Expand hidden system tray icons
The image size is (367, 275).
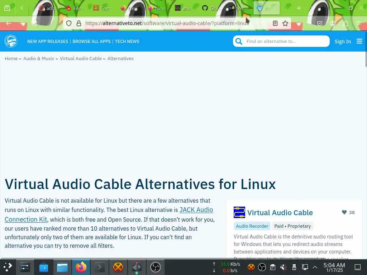click(x=315, y=267)
